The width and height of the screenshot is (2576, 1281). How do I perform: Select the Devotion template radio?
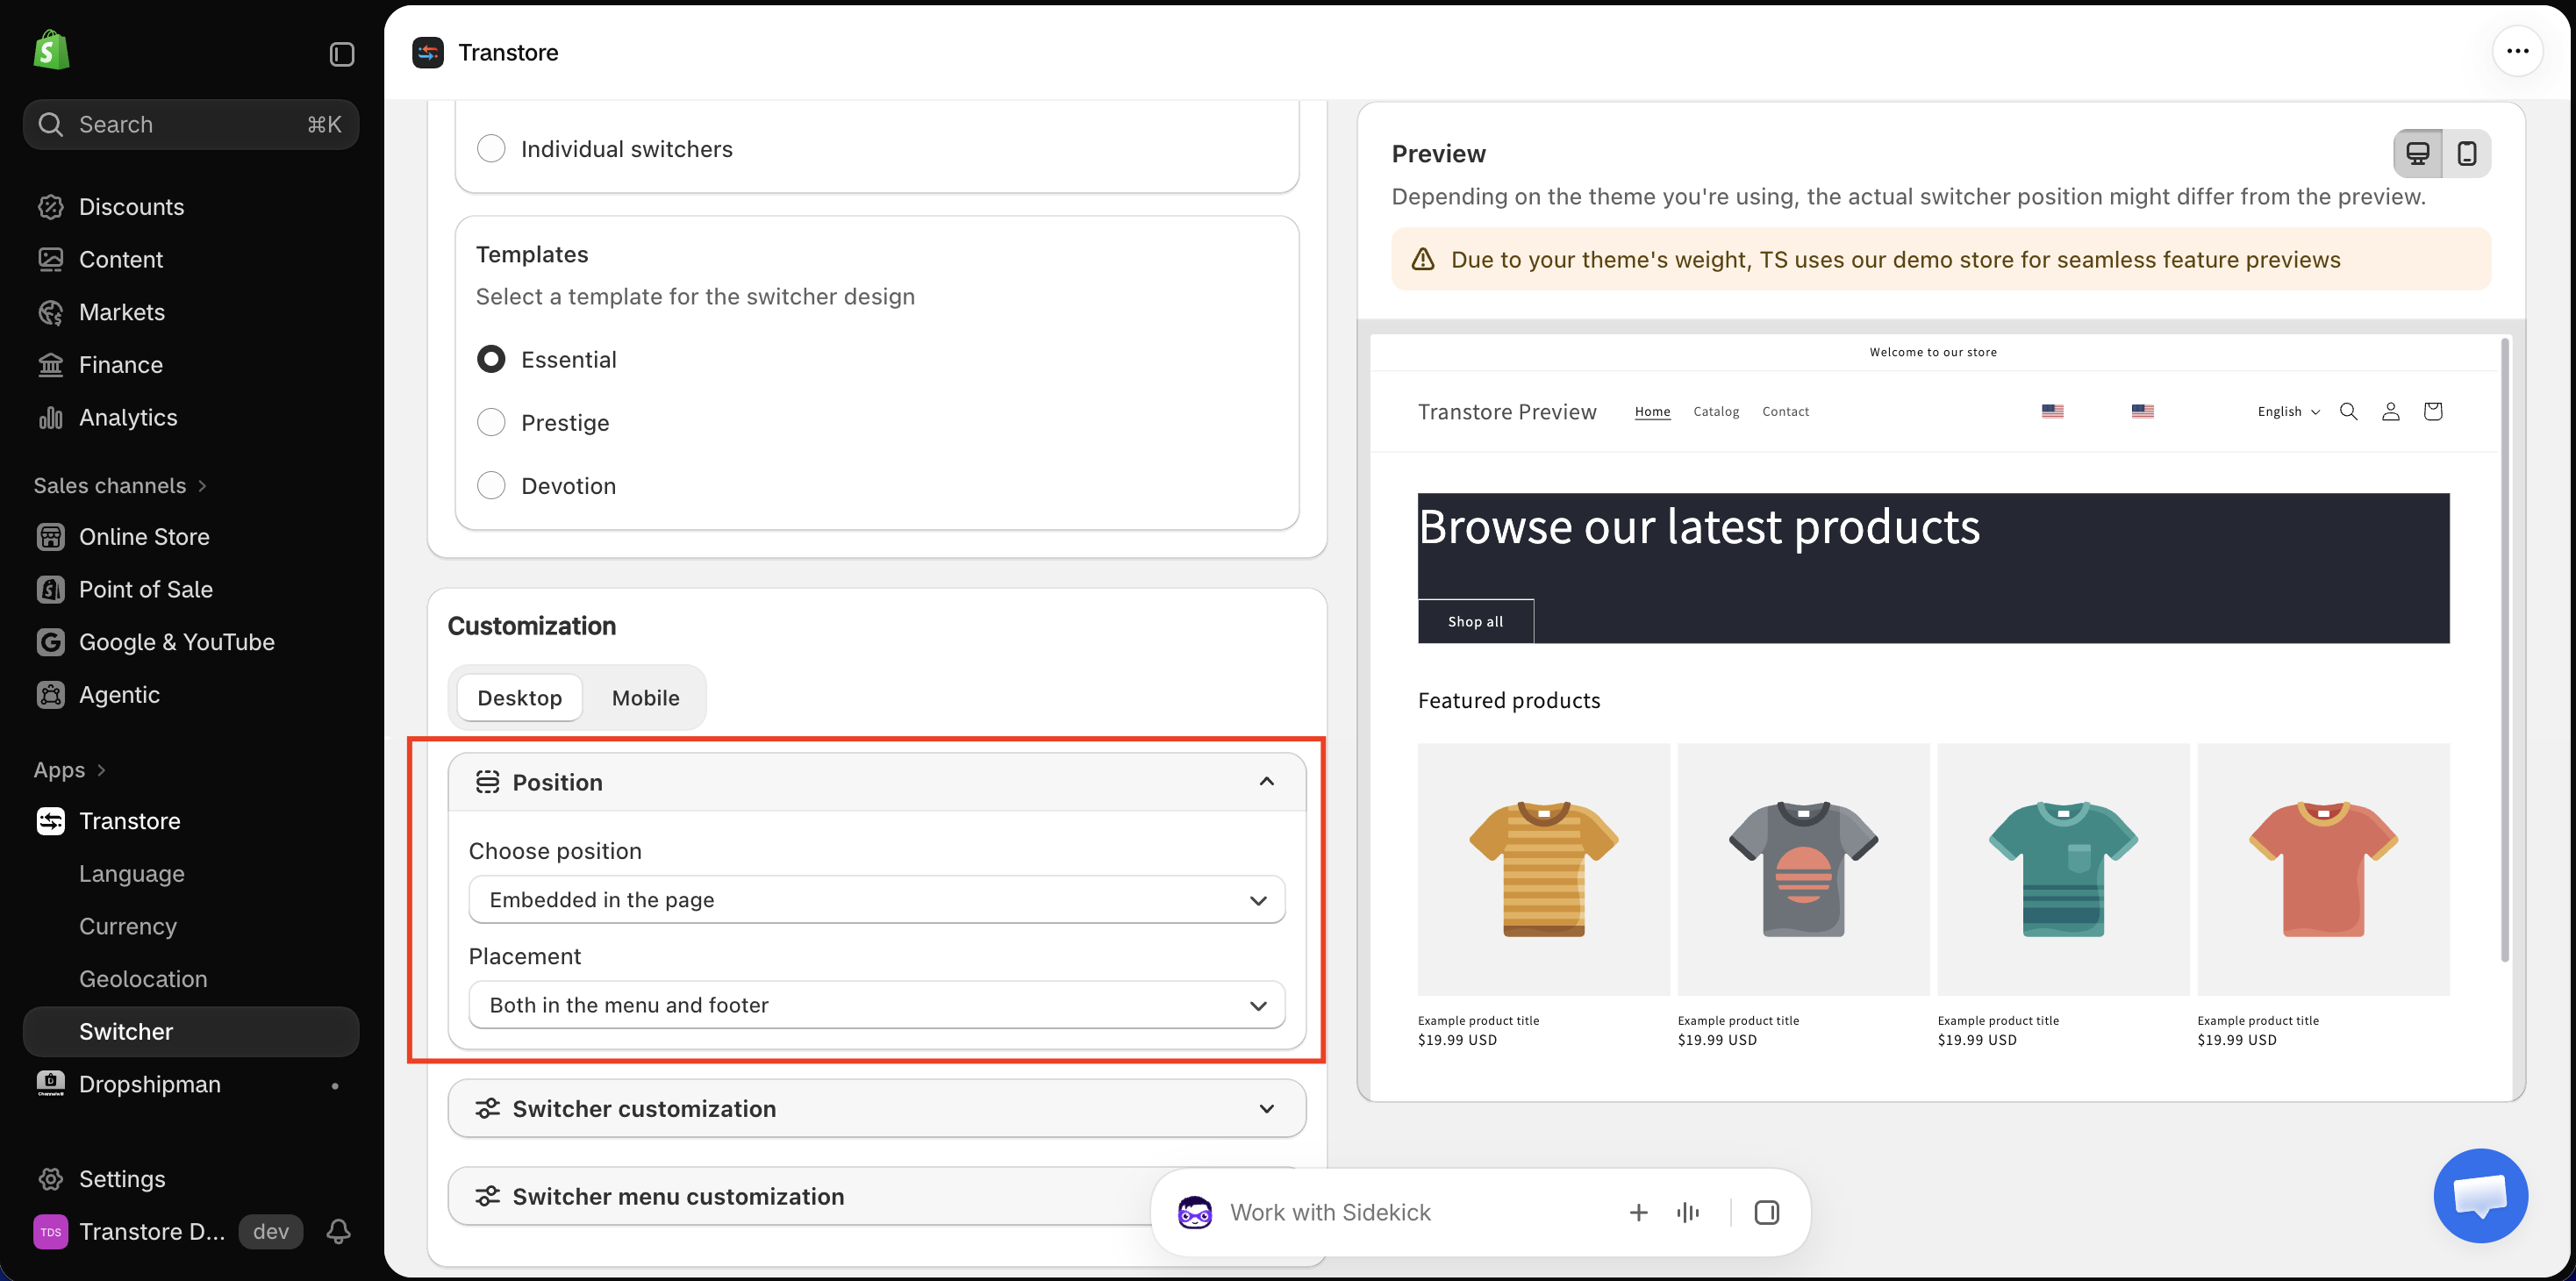point(491,485)
